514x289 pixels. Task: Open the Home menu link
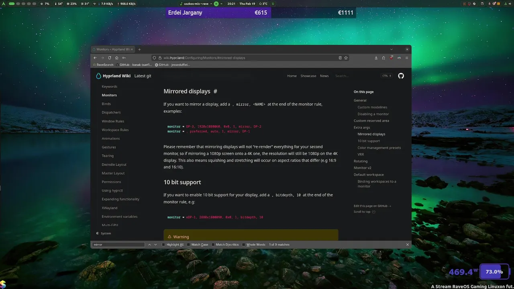292,76
